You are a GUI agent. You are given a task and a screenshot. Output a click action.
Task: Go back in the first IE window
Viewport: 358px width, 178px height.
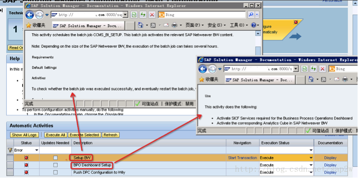point(30,15)
